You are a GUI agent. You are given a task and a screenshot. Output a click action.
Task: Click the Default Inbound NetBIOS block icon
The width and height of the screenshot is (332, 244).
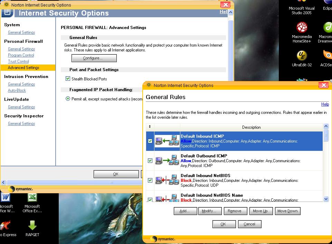(x=167, y=180)
